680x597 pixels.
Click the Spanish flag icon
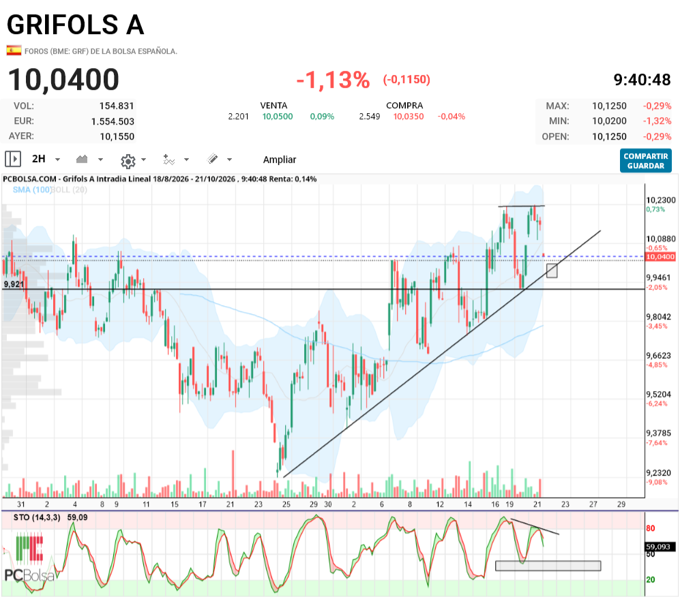coord(14,50)
